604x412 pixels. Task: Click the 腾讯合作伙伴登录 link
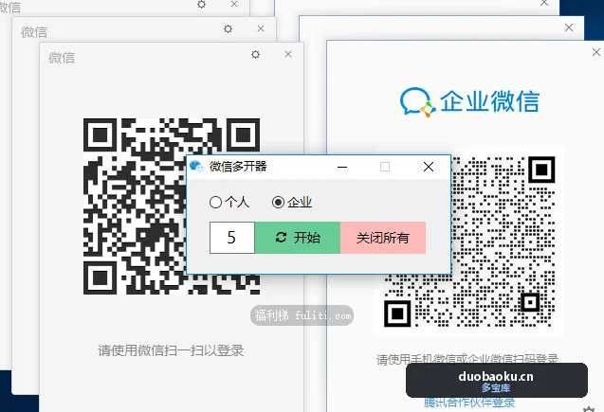pos(469,403)
